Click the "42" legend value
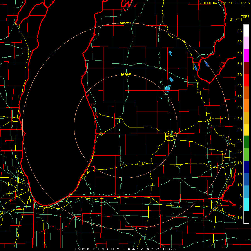Viewport: 251px width, 251px height. click(x=240, y=97)
